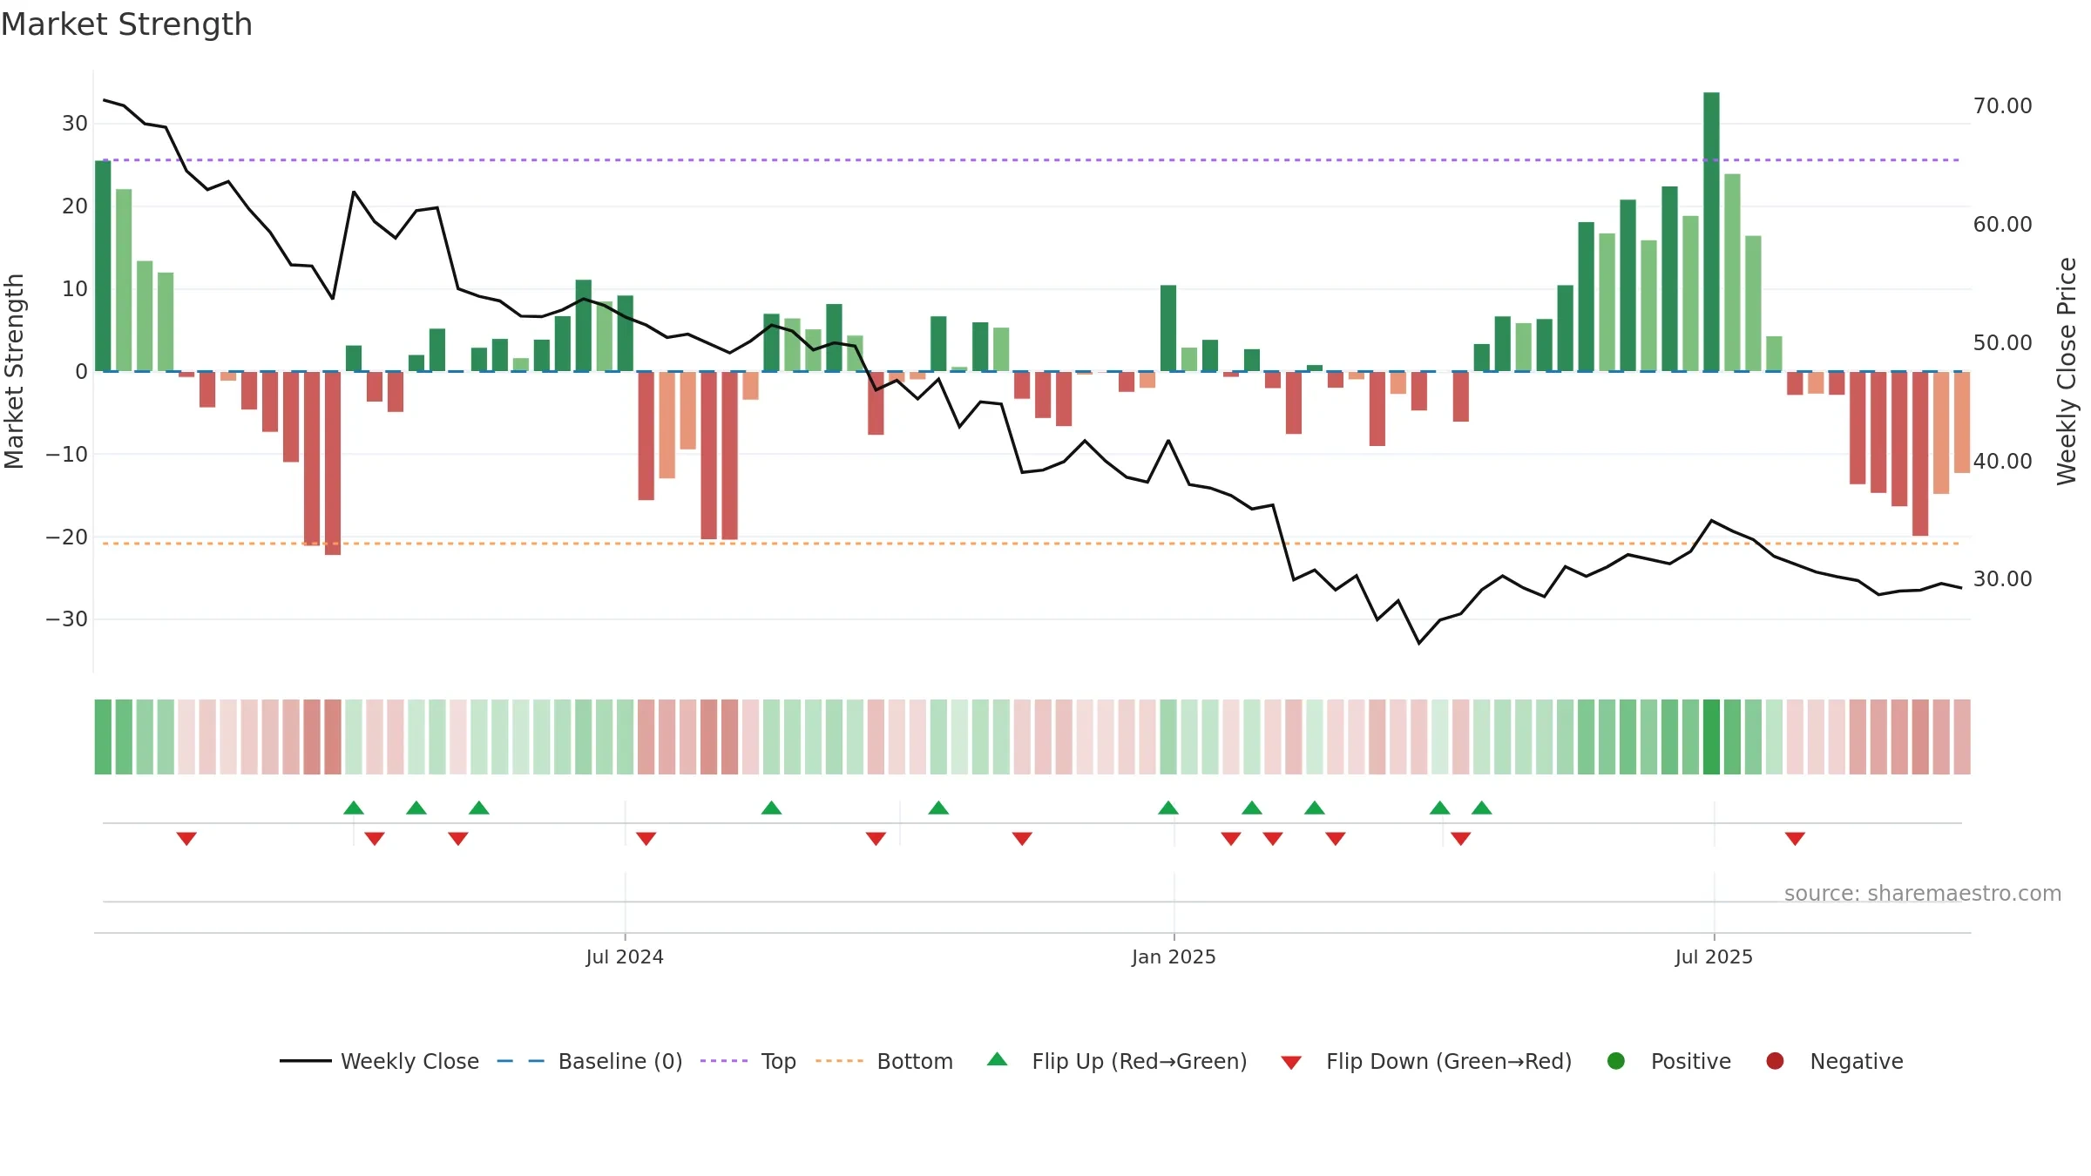The height and width of the screenshot is (1176, 2091).
Task: Toggle the Bottom legend entry
Action: tap(883, 1061)
